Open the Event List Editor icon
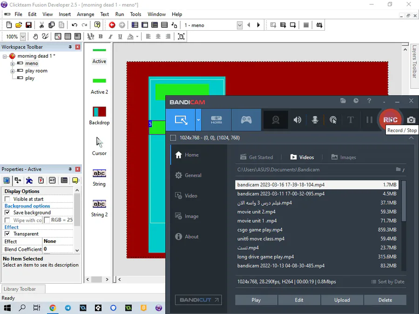The height and width of the screenshot is (314, 419). tap(164, 25)
